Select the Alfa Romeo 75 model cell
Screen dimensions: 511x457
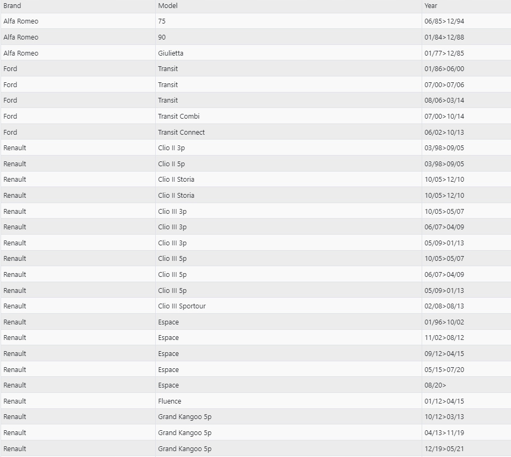coord(162,21)
